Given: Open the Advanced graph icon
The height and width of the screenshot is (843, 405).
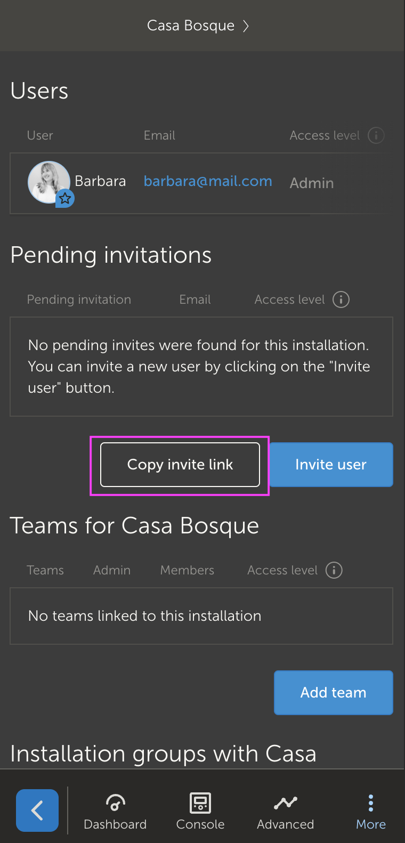Looking at the screenshot, I should click(286, 803).
